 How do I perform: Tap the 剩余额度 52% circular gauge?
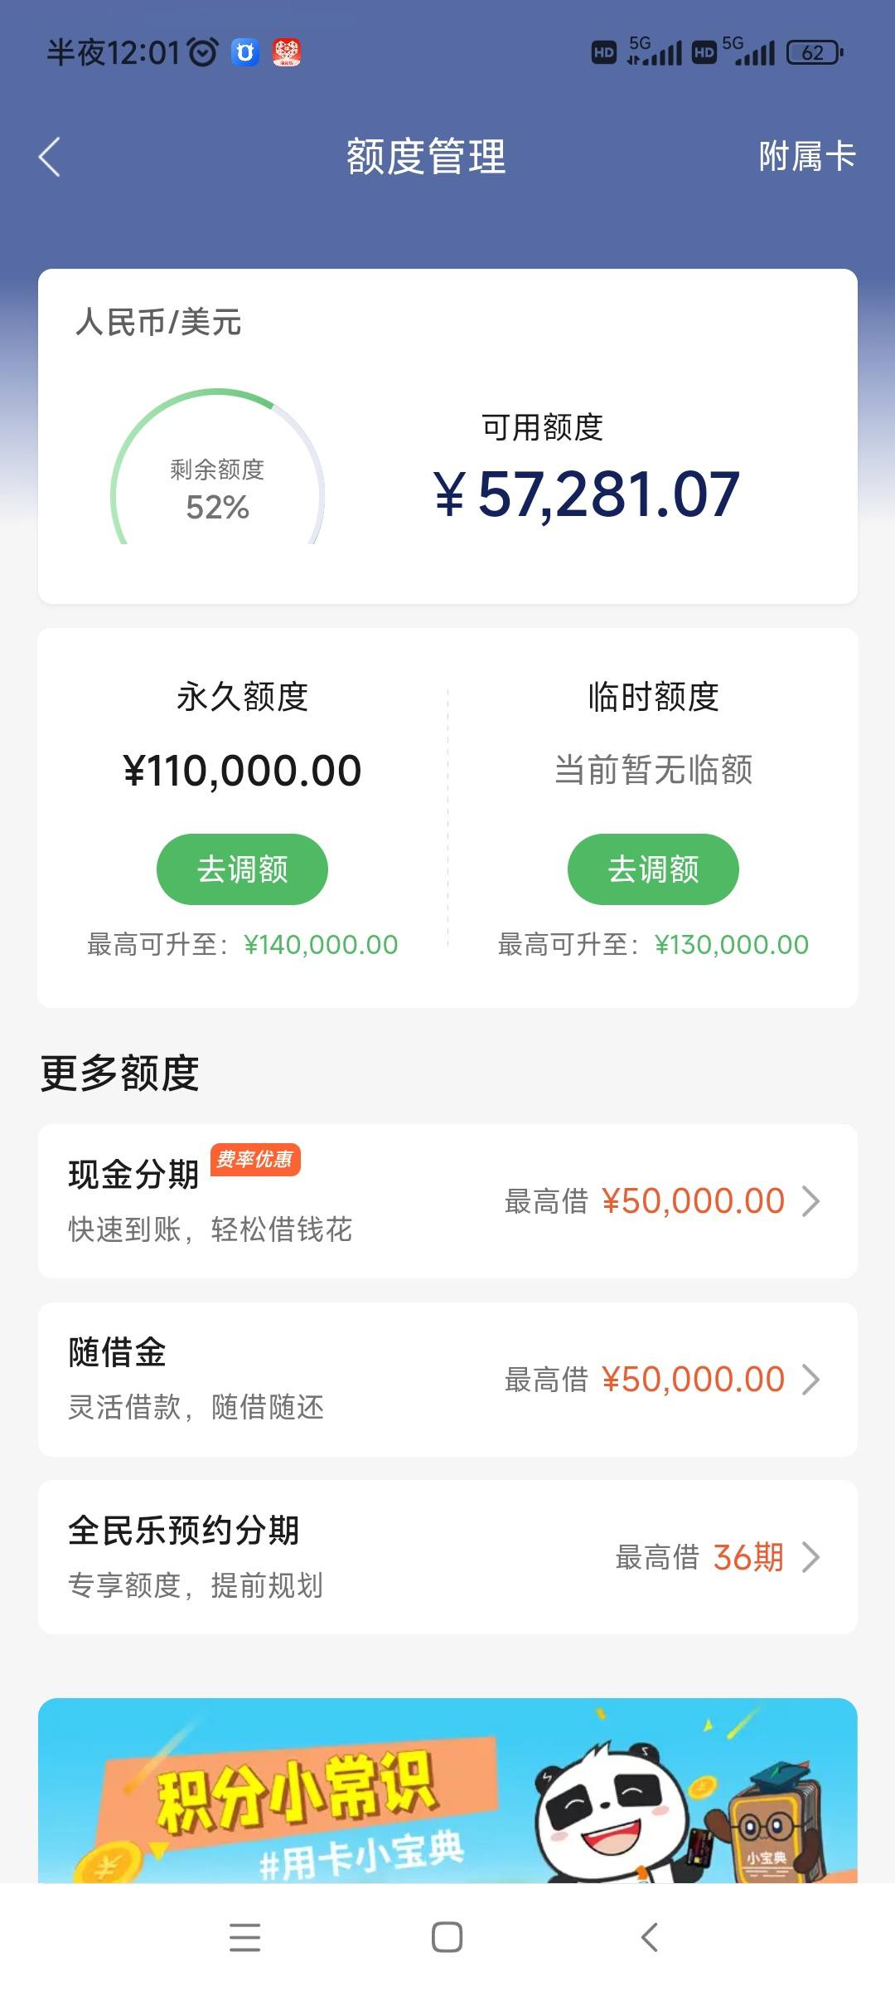[x=217, y=467]
